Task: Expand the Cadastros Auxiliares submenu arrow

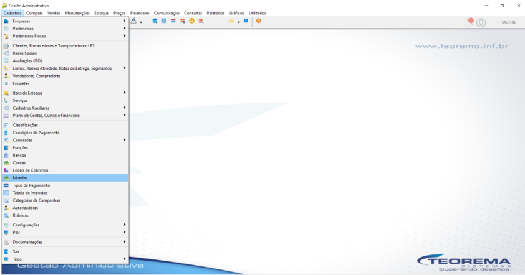Action: click(125, 108)
